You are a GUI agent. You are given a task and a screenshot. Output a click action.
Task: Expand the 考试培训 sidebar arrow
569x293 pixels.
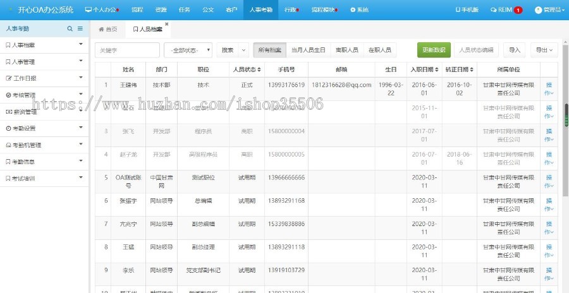81,177
